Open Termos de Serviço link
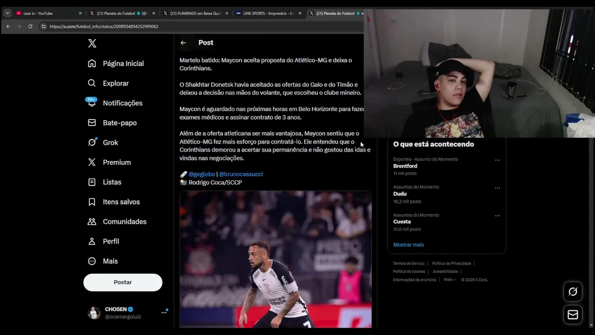 409,264
